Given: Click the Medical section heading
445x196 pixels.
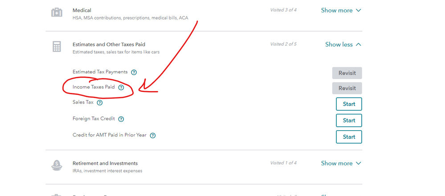Looking at the screenshot, I should tap(82, 11).
